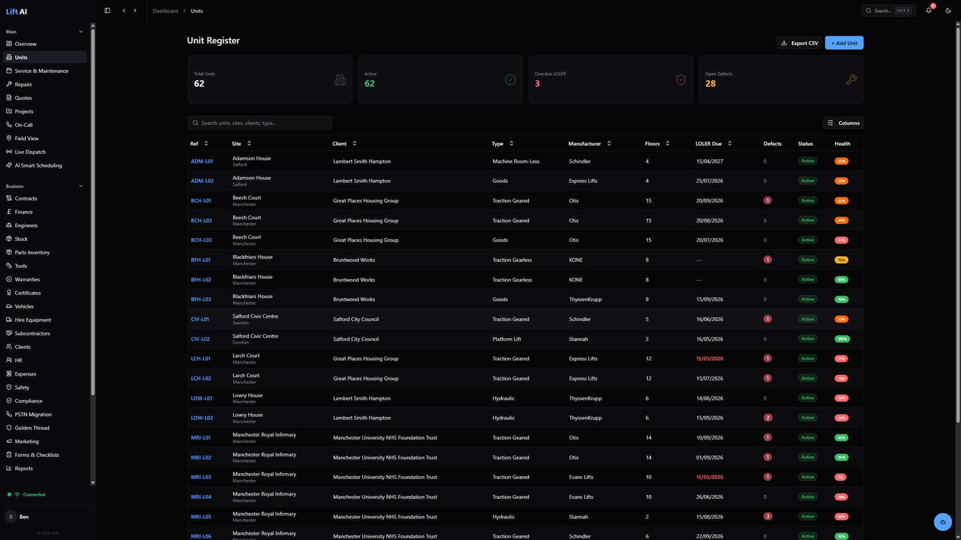Open the chat assistant bubble
Screen dimensions: 961x540
coord(943,522)
